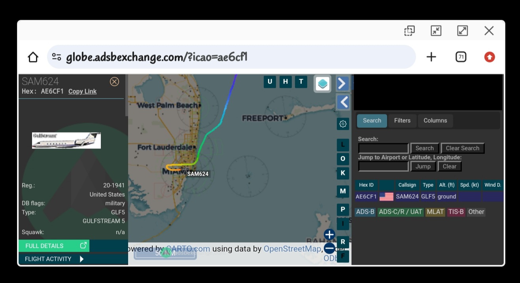Viewport: 520px width, 283px height.
Task: Click the SAM624 callsign cell in table
Action: (407, 197)
